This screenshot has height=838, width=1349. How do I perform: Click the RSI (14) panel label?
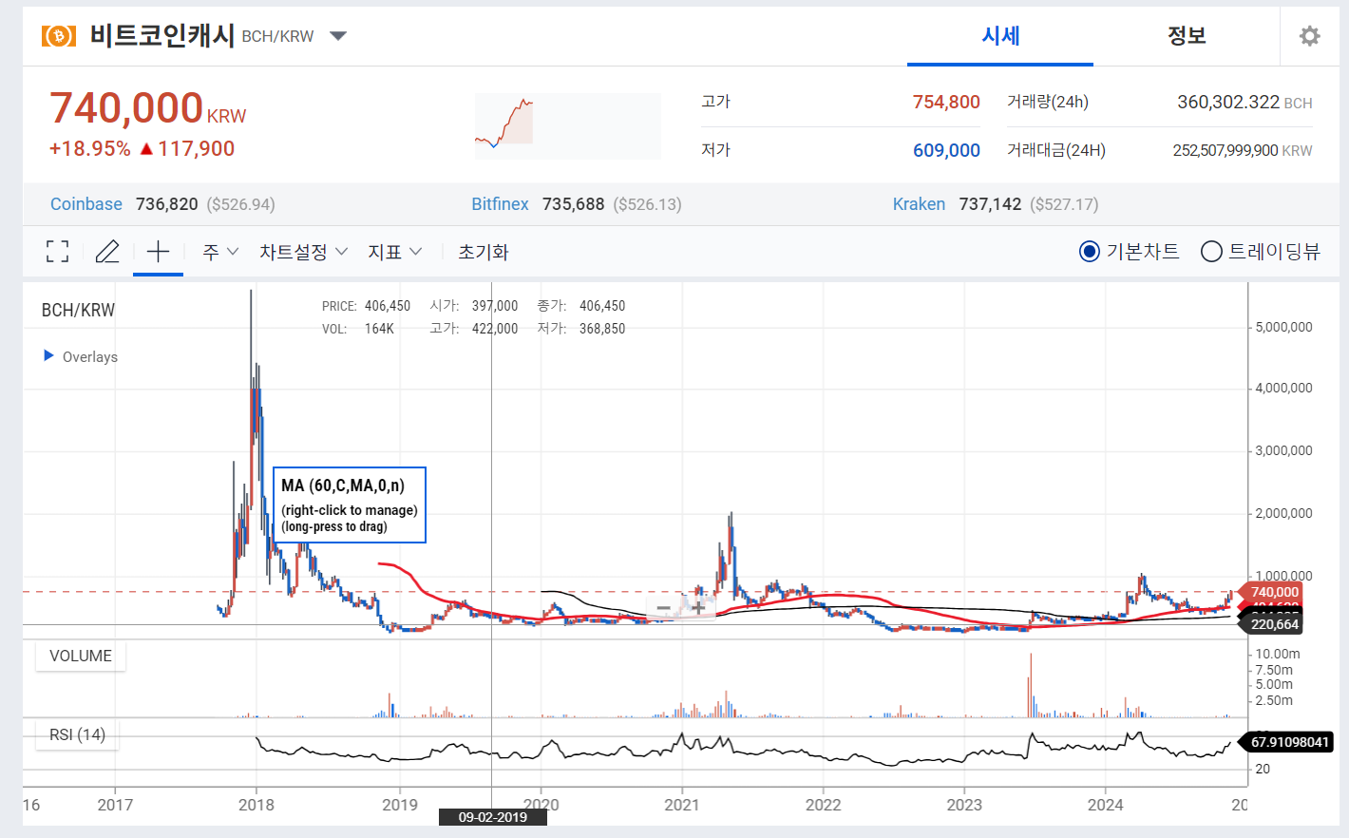[x=77, y=734]
